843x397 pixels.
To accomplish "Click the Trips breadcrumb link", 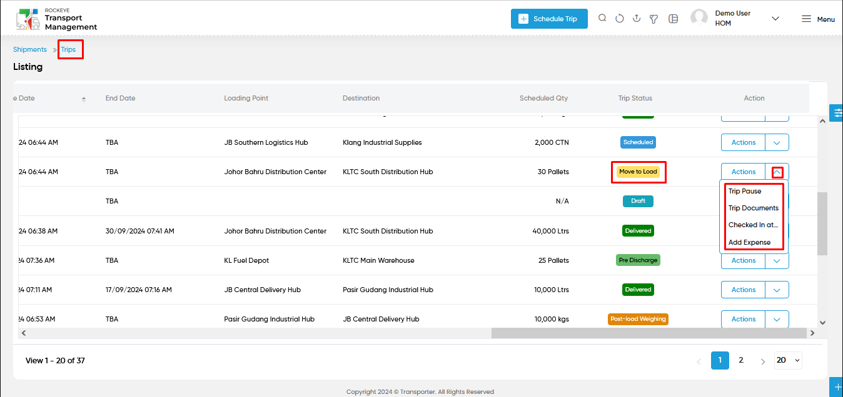I will (68, 49).
